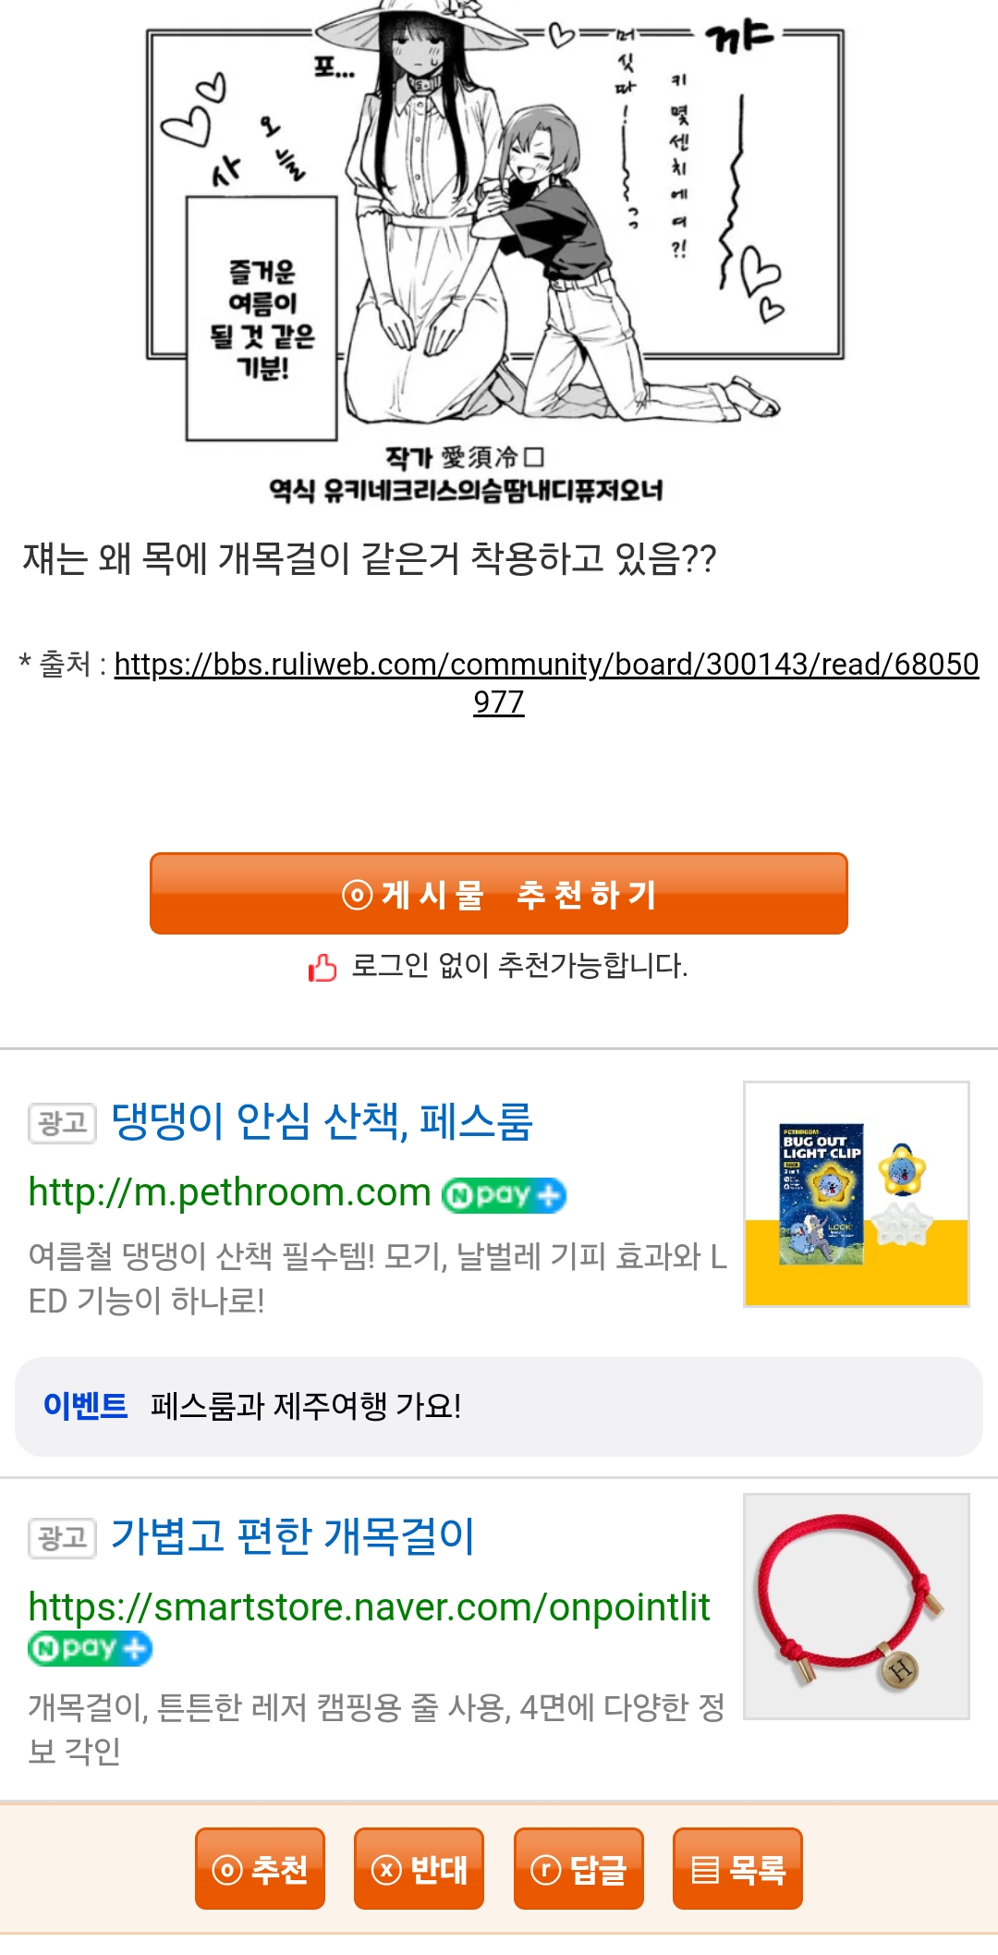Screen dimensions: 998x1955
Task: Open the ruliweb source link
Action: tap(546, 682)
